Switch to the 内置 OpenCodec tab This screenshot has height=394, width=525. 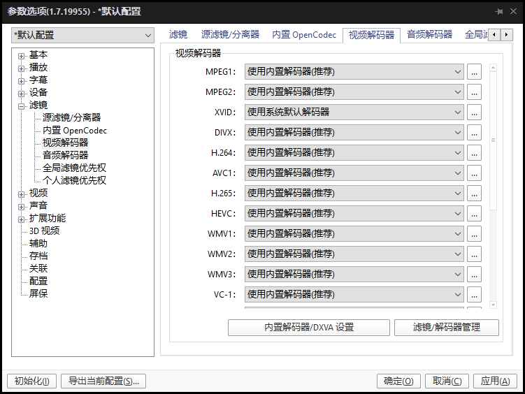coord(303,35)
